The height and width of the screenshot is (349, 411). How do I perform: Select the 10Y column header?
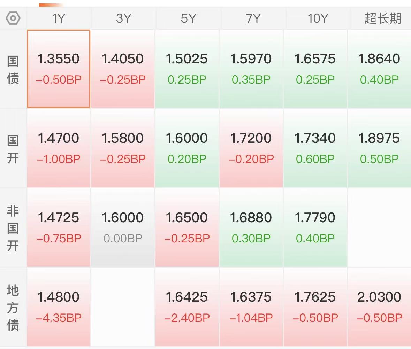(318, 18)
